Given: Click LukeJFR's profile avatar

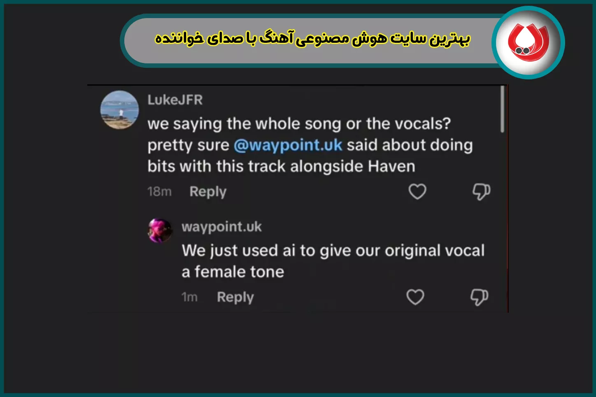Looking at the screenshot, I should click(x=119, y=110).
